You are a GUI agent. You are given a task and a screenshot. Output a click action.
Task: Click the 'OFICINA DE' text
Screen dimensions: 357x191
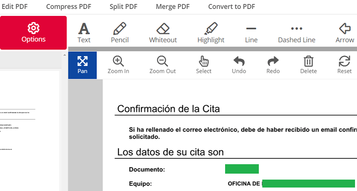(243, 184)
